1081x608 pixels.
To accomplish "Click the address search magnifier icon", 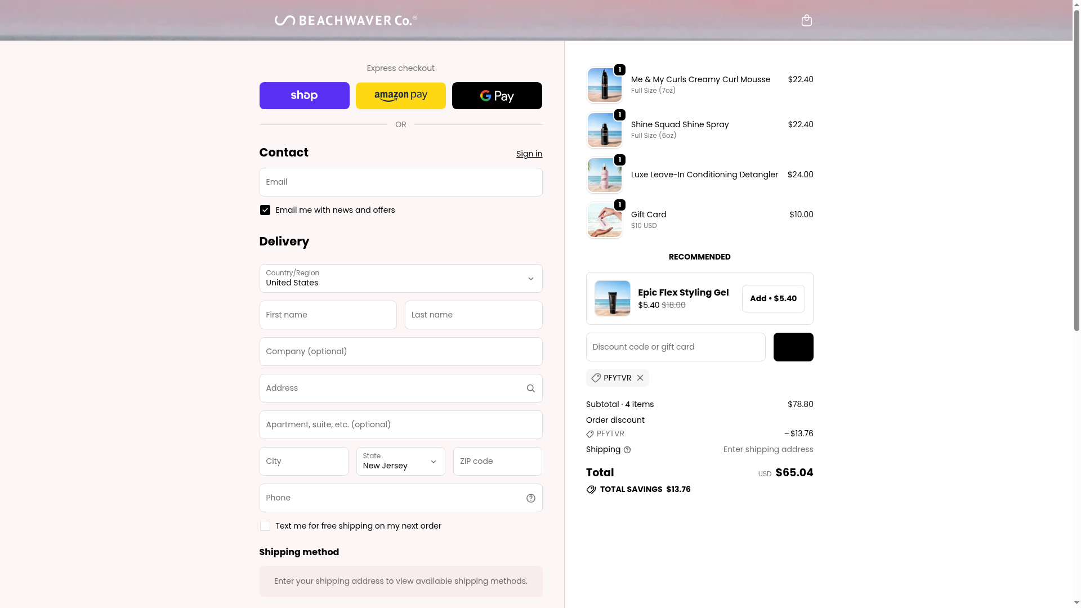I will click(x=530, y=388).
